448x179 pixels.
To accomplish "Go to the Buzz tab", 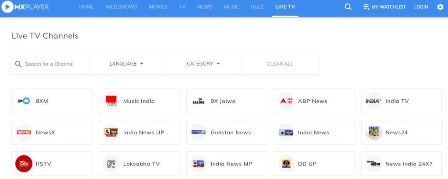I will (x=257, y=7).
